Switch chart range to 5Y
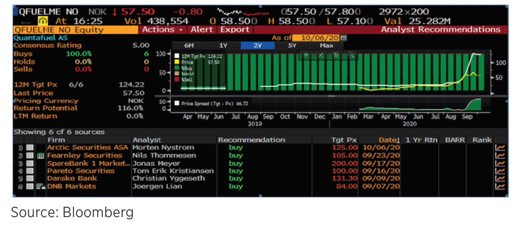Screen dimensions: 519x226 coord(292,45)
